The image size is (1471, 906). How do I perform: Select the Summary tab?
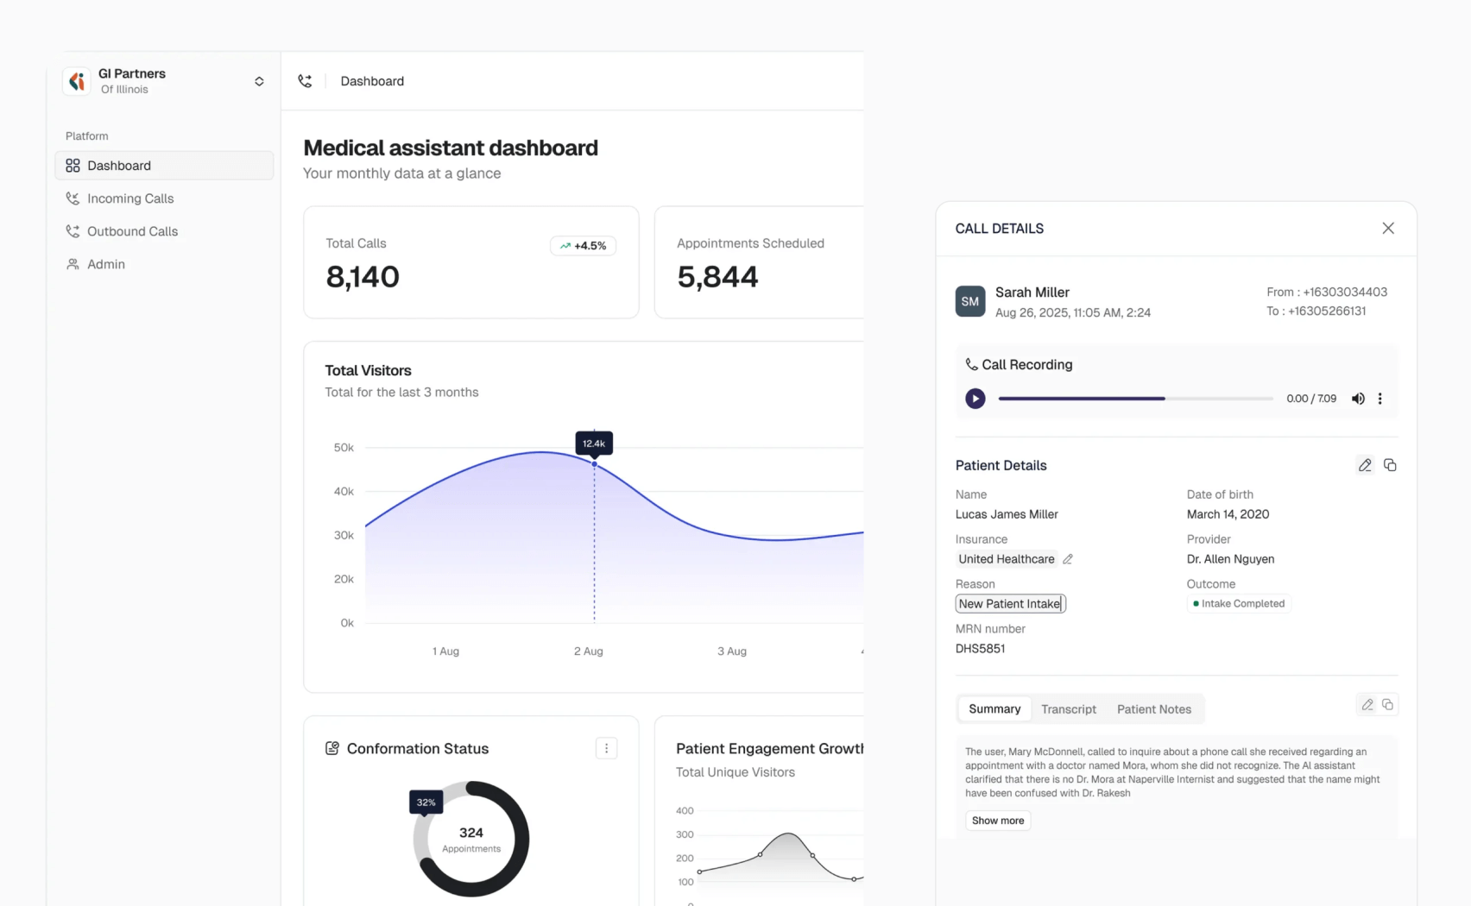[994, 709]
